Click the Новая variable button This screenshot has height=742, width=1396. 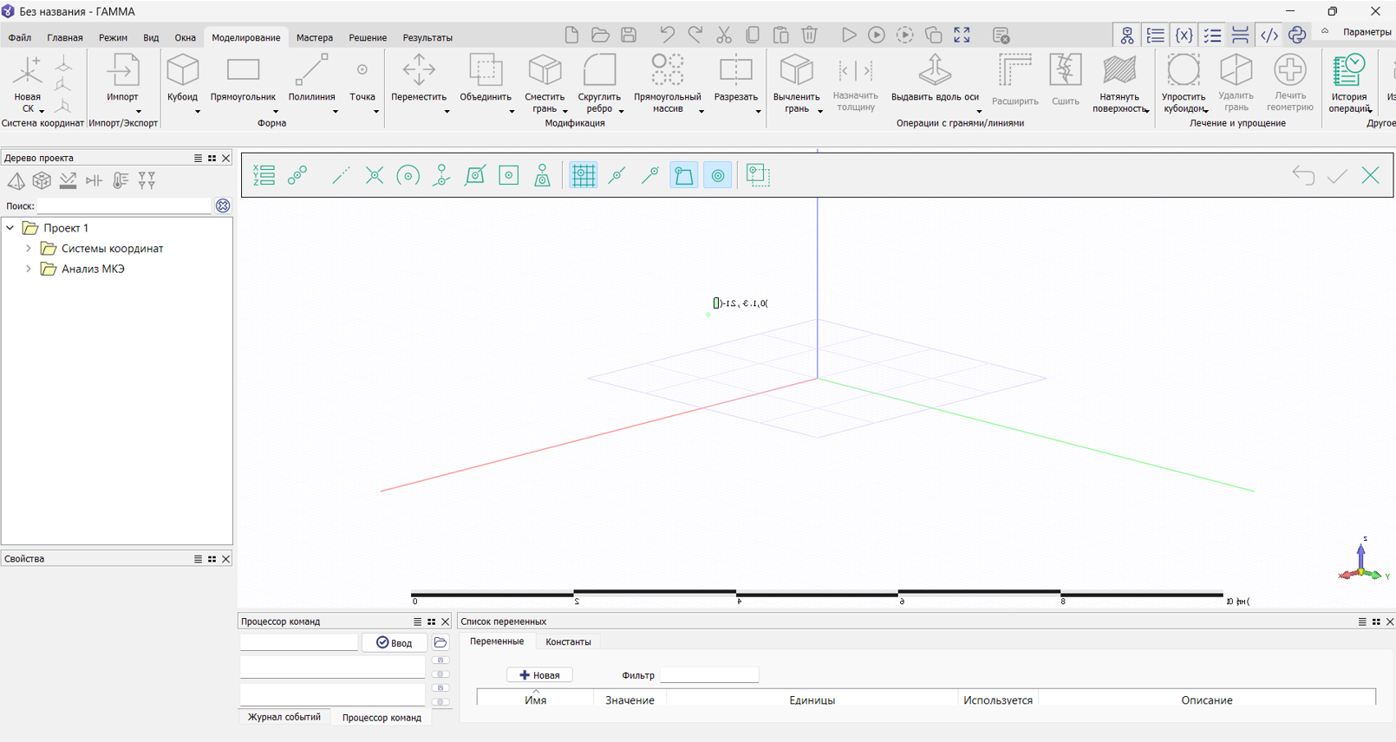[539, 675]
